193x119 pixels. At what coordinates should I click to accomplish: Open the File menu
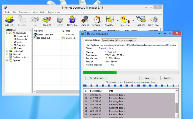click(15, 12)
